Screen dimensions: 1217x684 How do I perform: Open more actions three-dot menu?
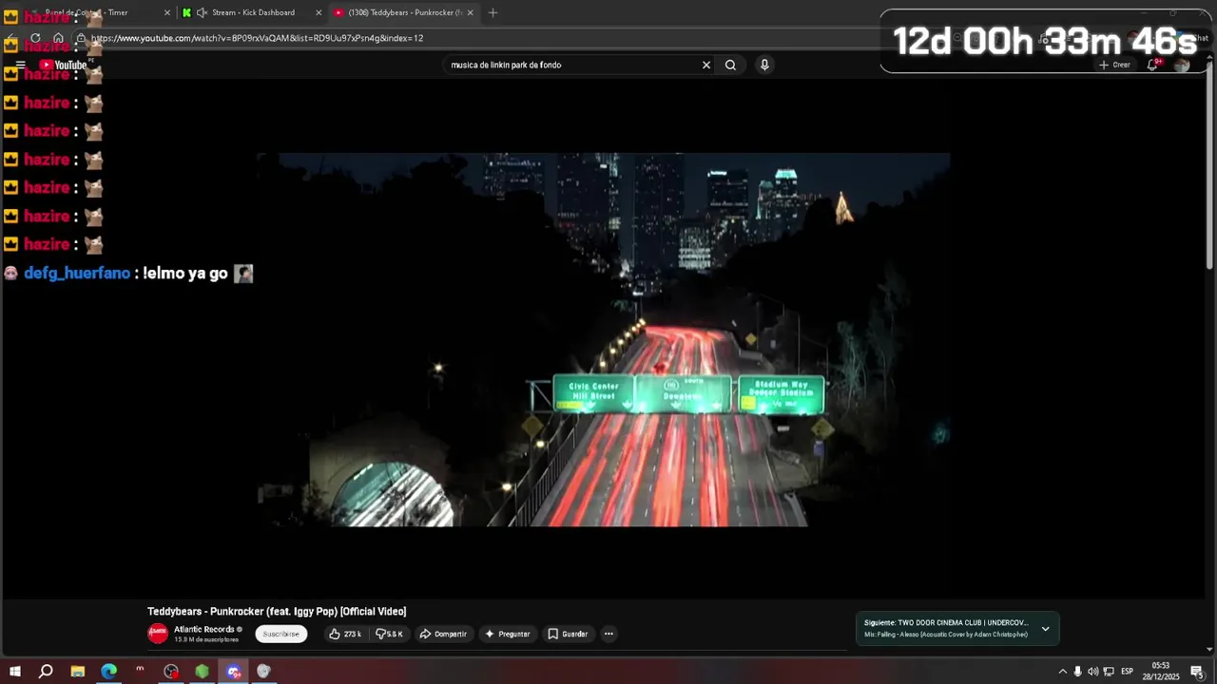608,634
